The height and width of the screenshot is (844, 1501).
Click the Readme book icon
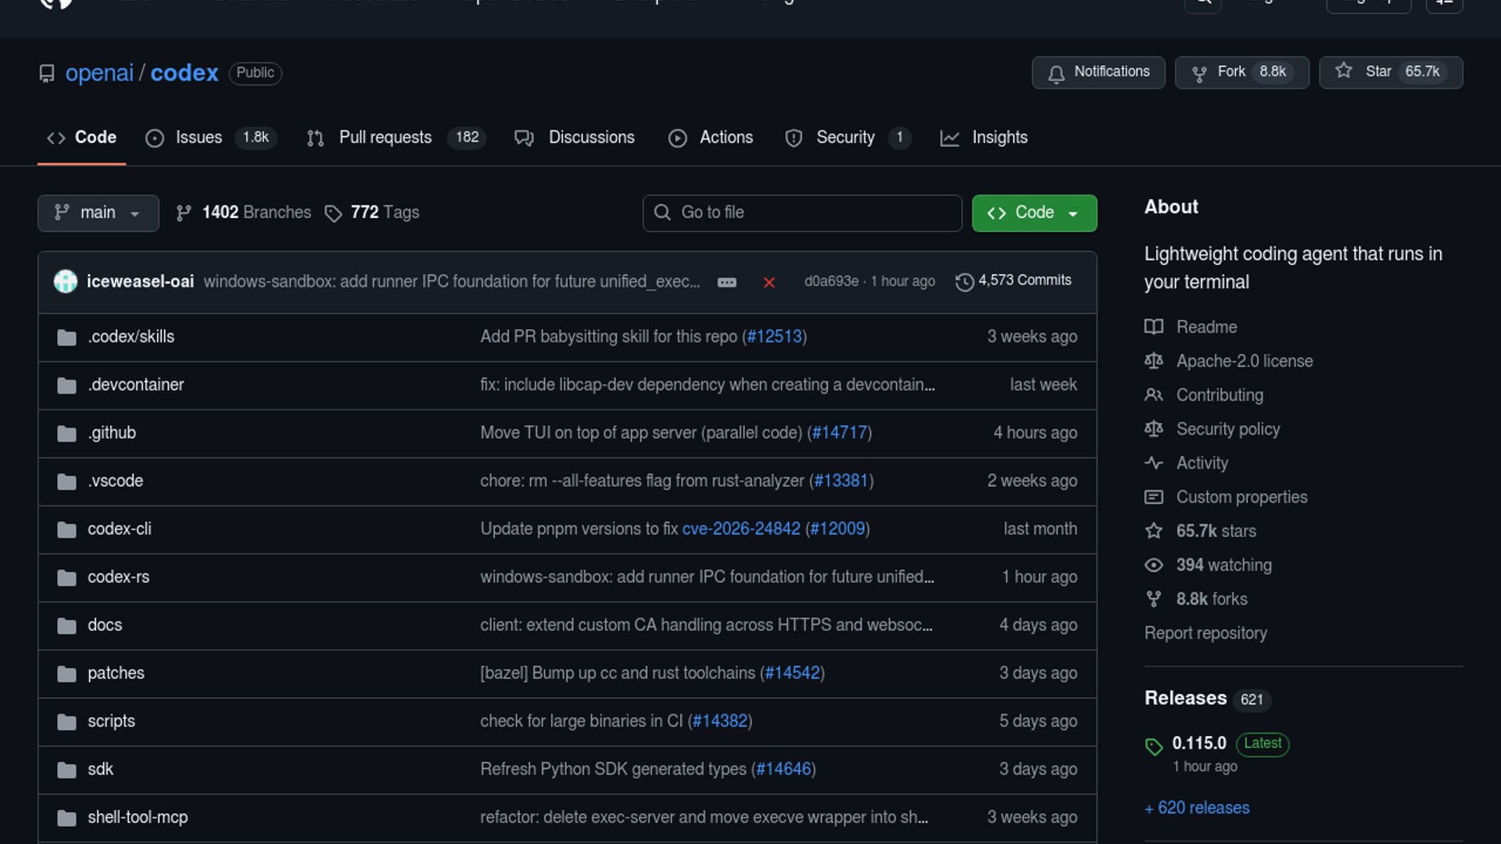1153,327
